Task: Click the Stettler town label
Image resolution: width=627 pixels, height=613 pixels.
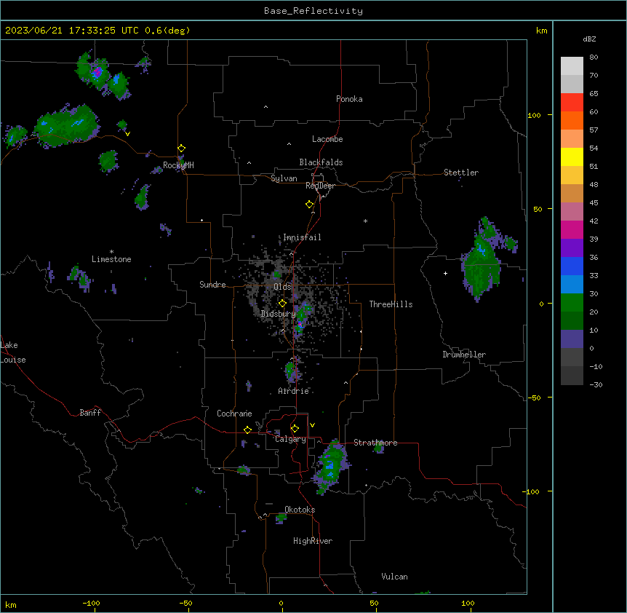Action: coord(461,173)
